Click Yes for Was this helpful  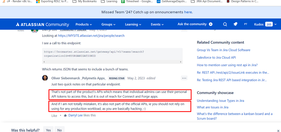[48, 130]
